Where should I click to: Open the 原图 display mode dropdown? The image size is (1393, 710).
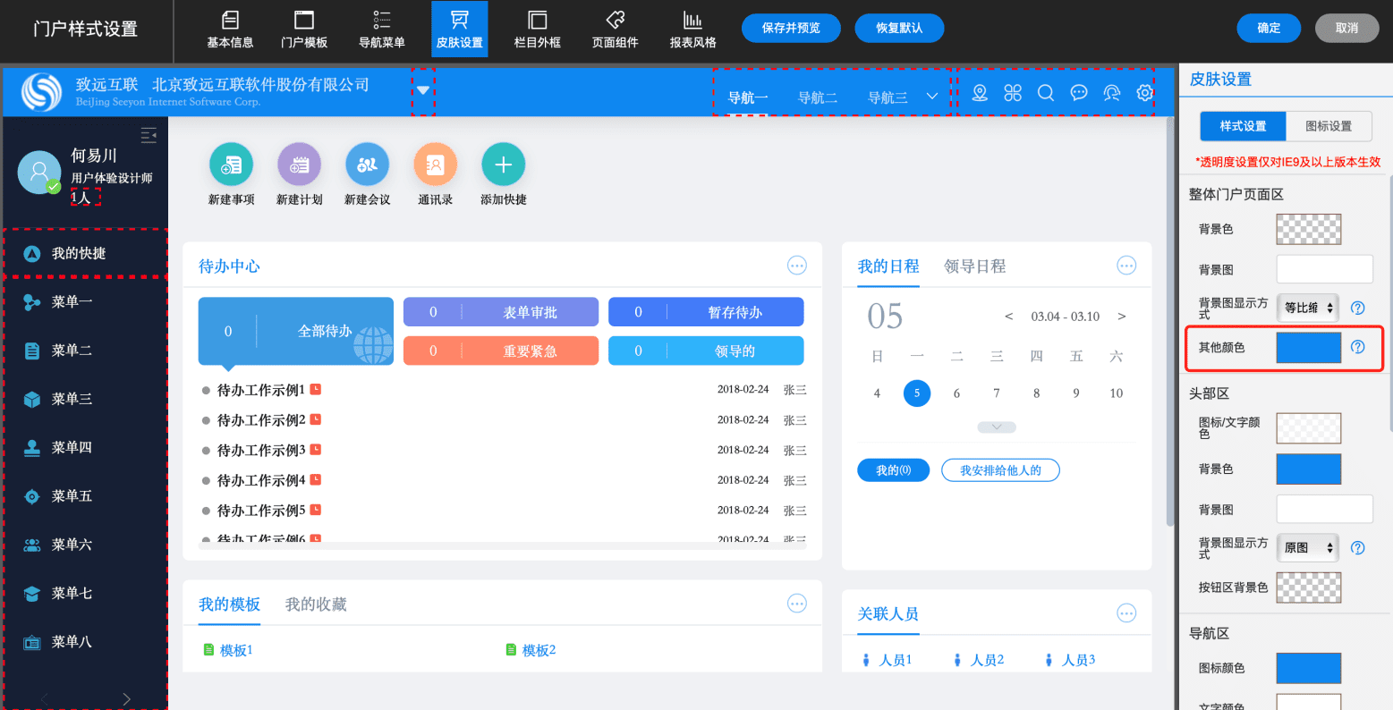(x=1307, y=548)
